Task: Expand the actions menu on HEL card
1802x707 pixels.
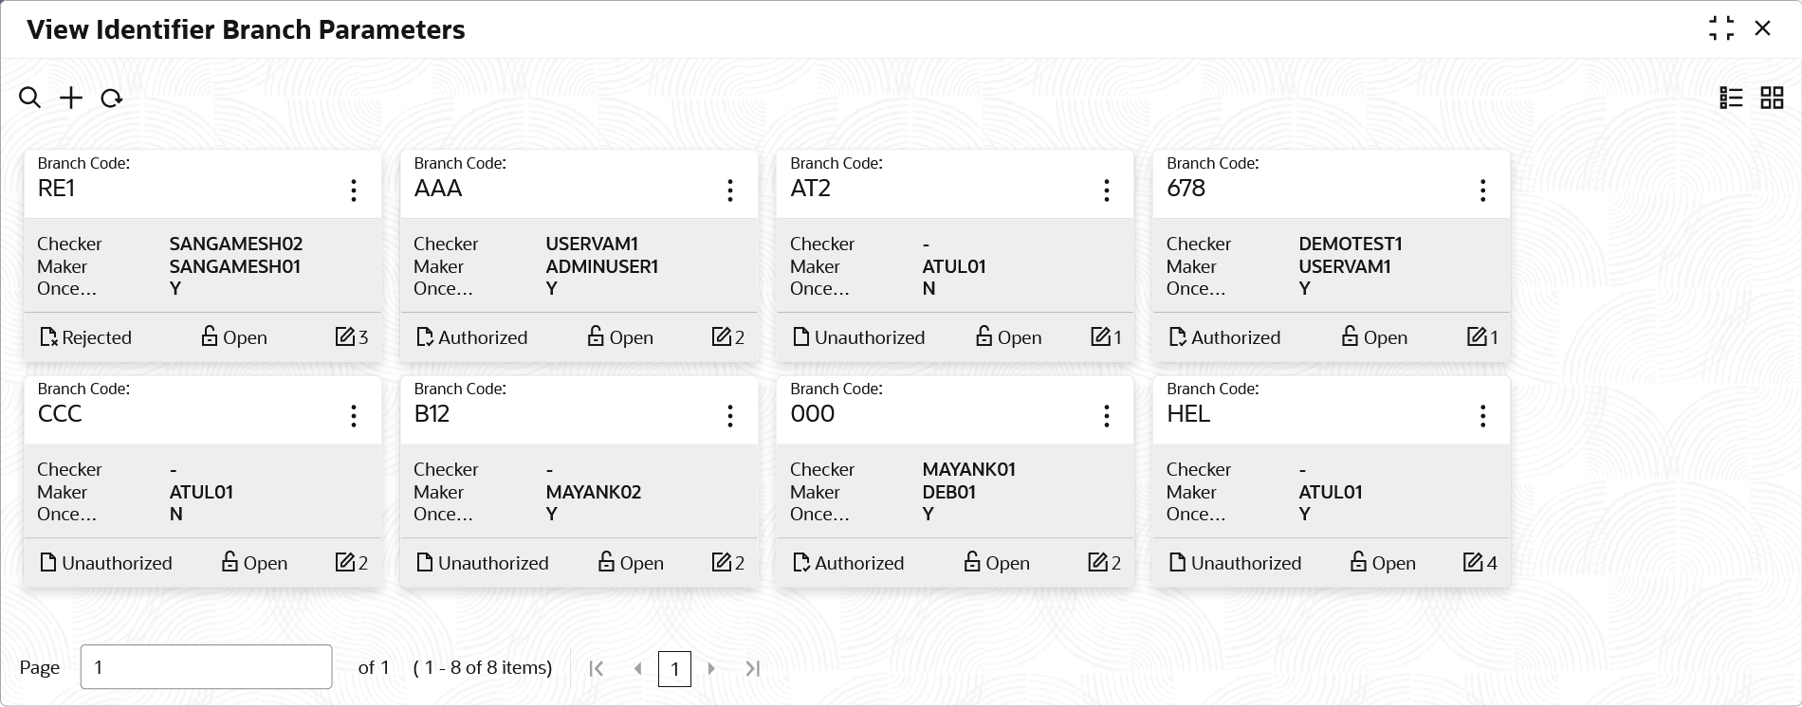Action: pyautogui.click(x=1483, y=416)
